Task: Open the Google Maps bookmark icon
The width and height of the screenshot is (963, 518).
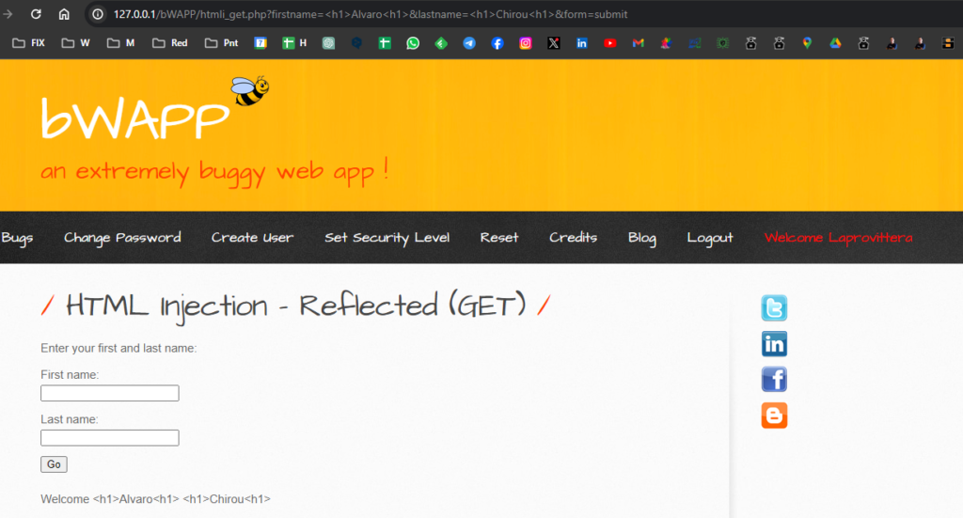Action: (x=807, y=43)
